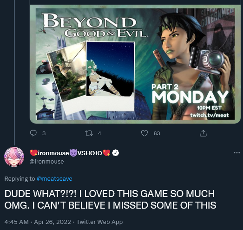Open the three-dot more options menu
The width and height of the screenshot is (243, 230).
(x=237, y=153)
